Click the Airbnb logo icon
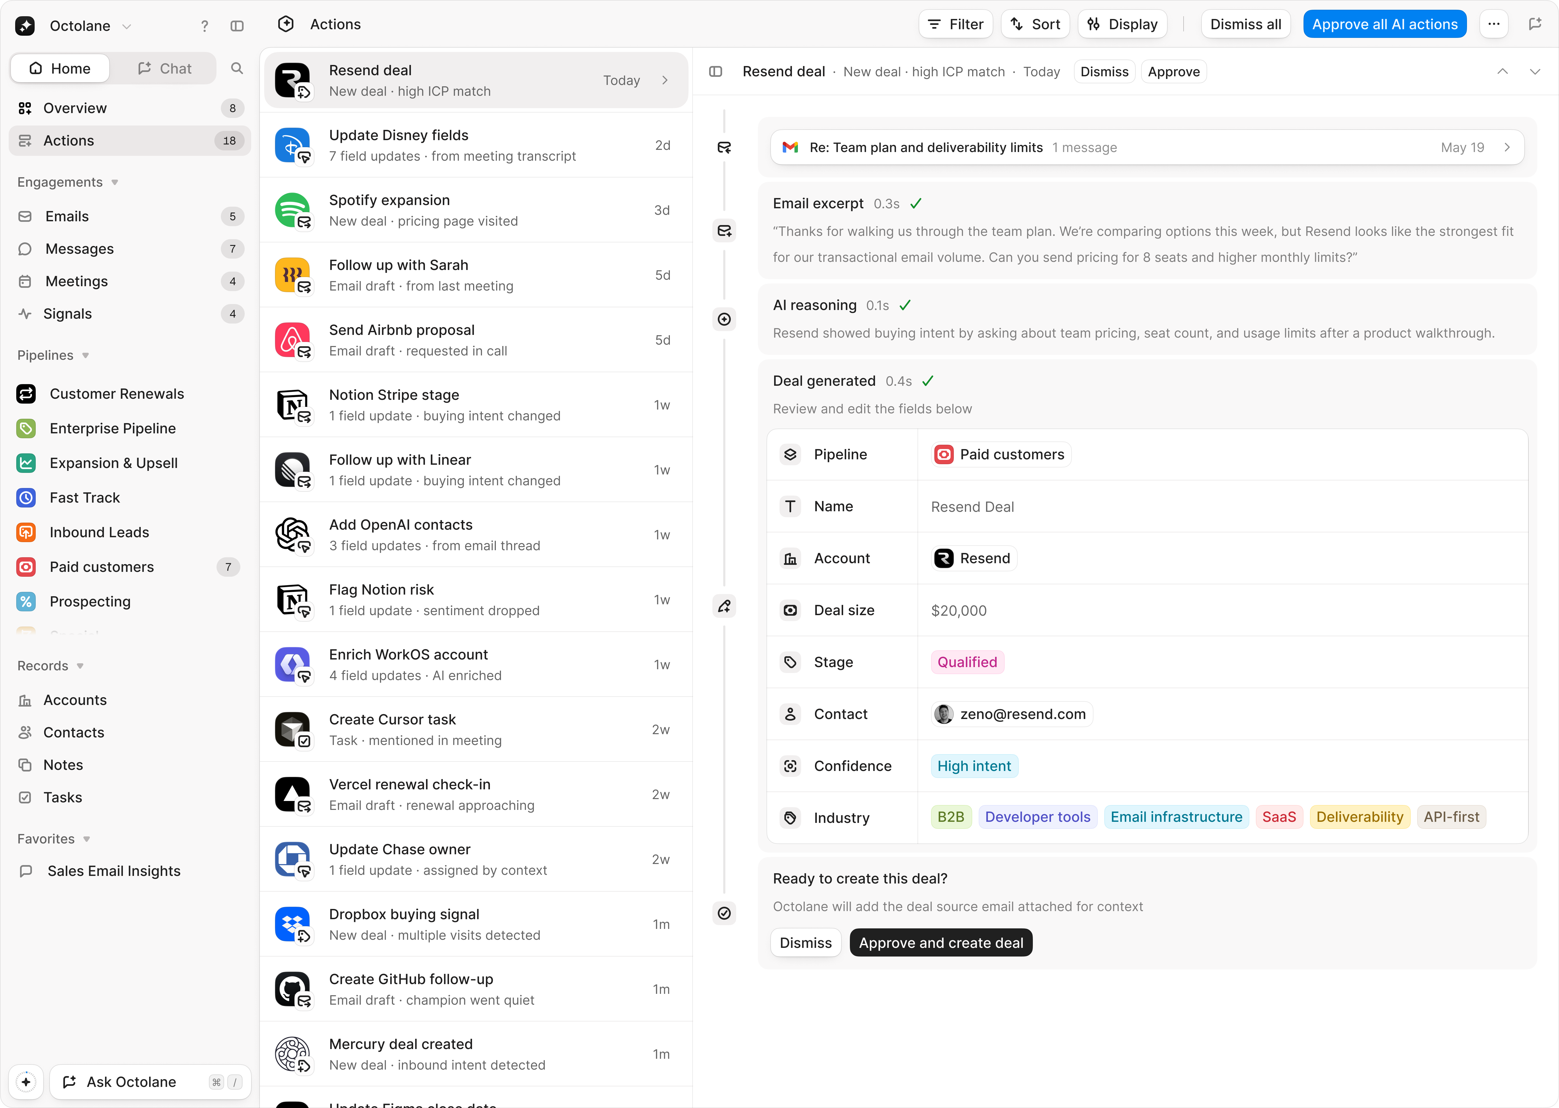Screen dimensions: 1559x1108 coord(292,340)
